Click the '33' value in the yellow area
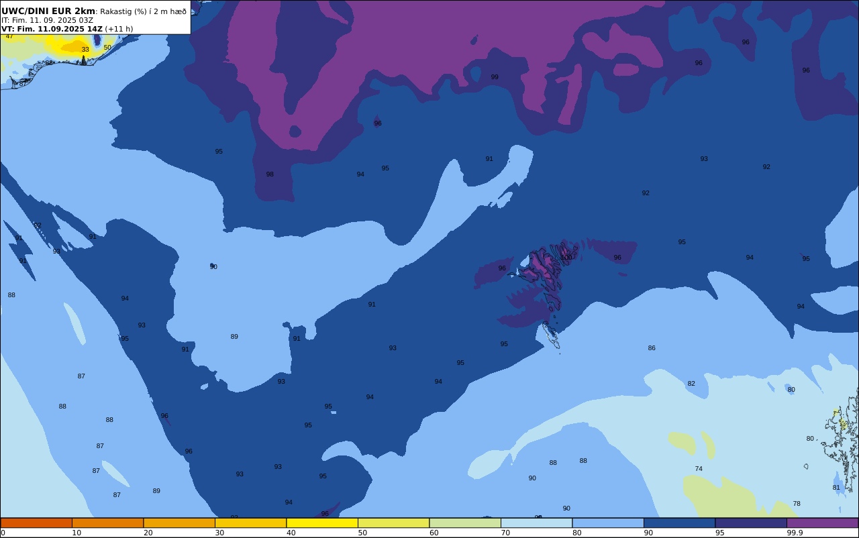Image resolution: width=859 pixels, height=538 pixels. point(85,50)
